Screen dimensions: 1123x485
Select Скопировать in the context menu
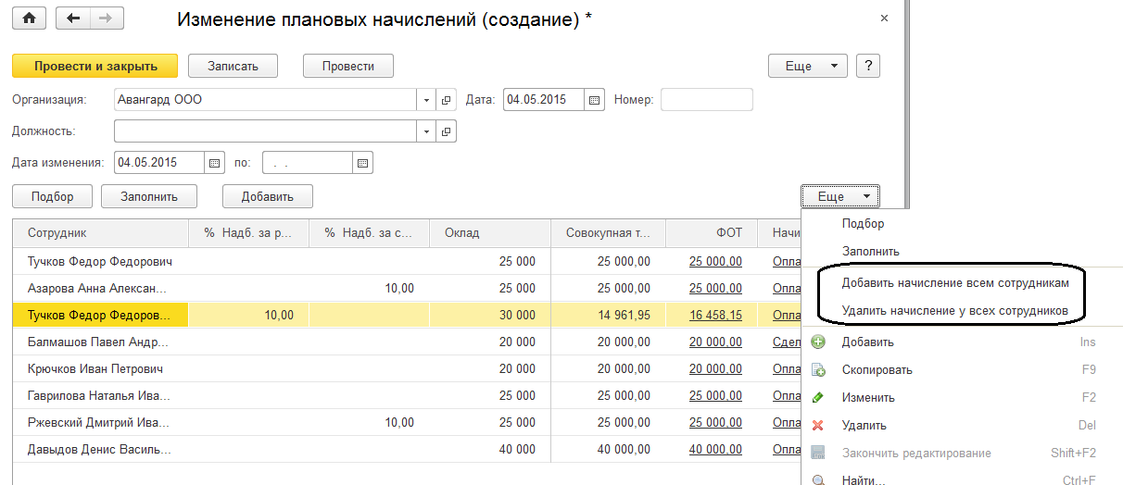point(877,370)
